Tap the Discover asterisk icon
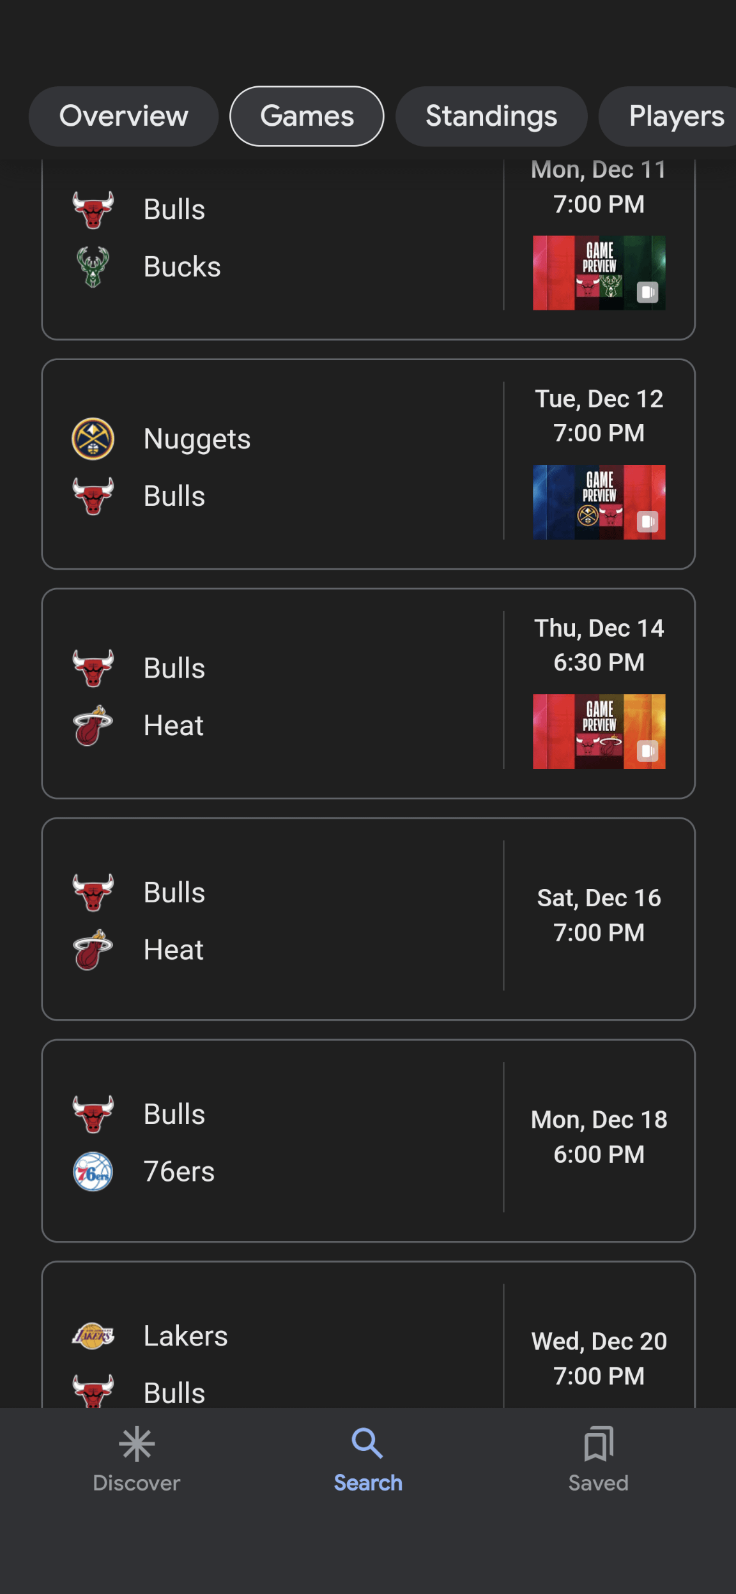 (137, 1445)
